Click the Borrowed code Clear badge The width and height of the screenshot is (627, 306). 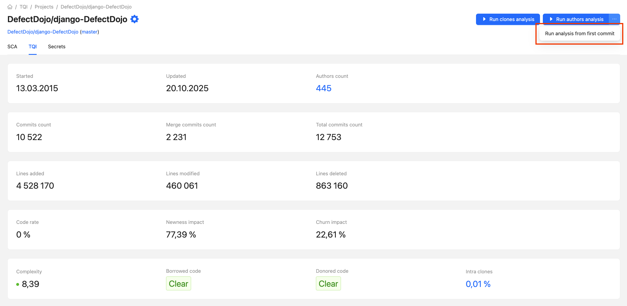tap(178, 284)
